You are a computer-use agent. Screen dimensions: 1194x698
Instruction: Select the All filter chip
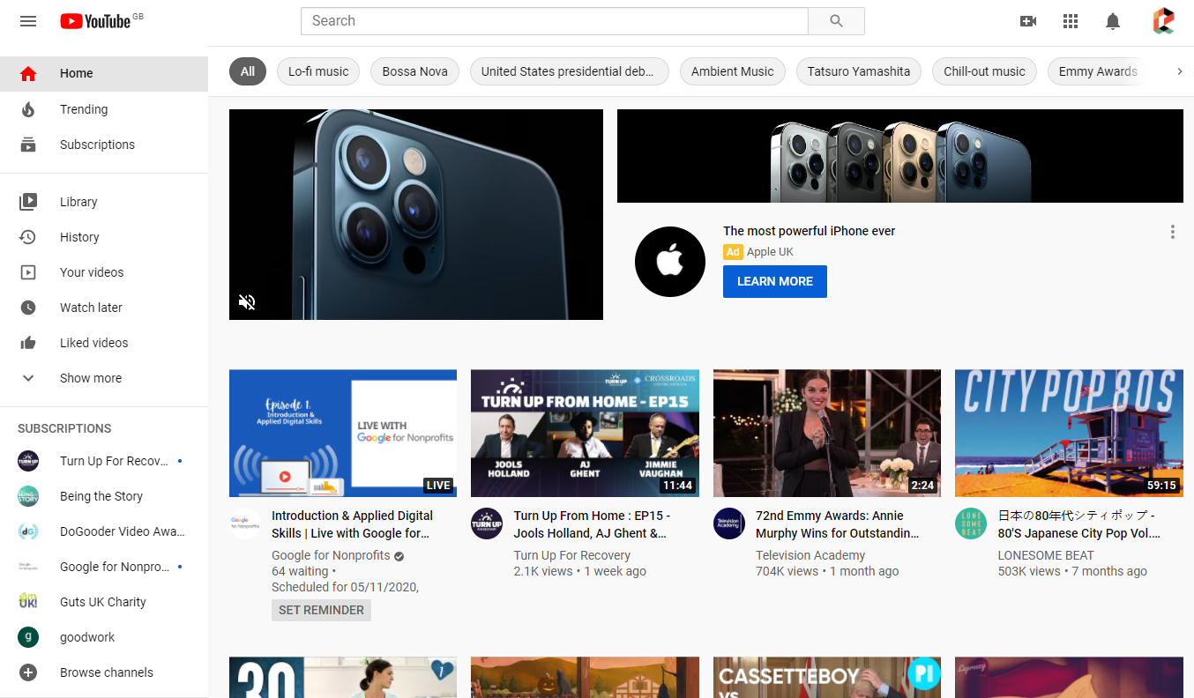[x=248, y=71]
